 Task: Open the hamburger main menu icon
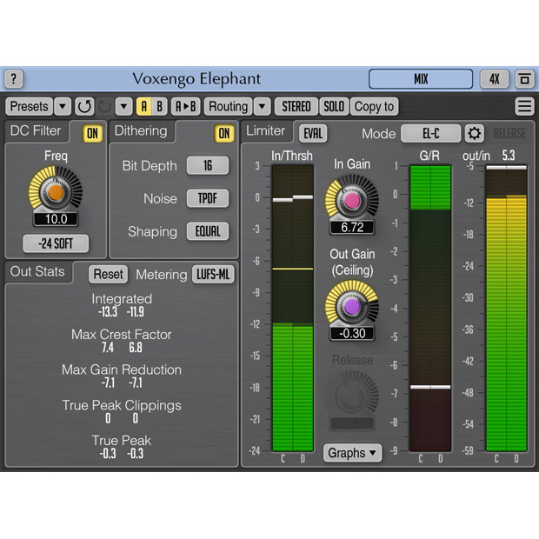(x=524, y=106)
